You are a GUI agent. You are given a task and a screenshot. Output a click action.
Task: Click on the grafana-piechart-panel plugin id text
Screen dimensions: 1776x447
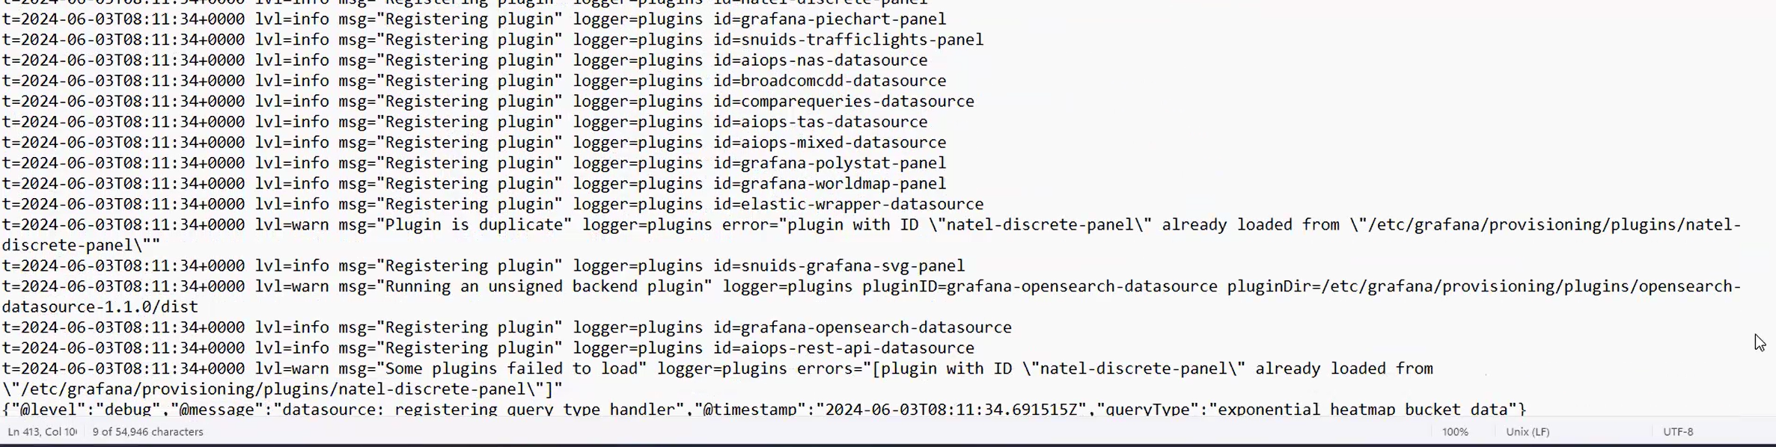[843, 19]
